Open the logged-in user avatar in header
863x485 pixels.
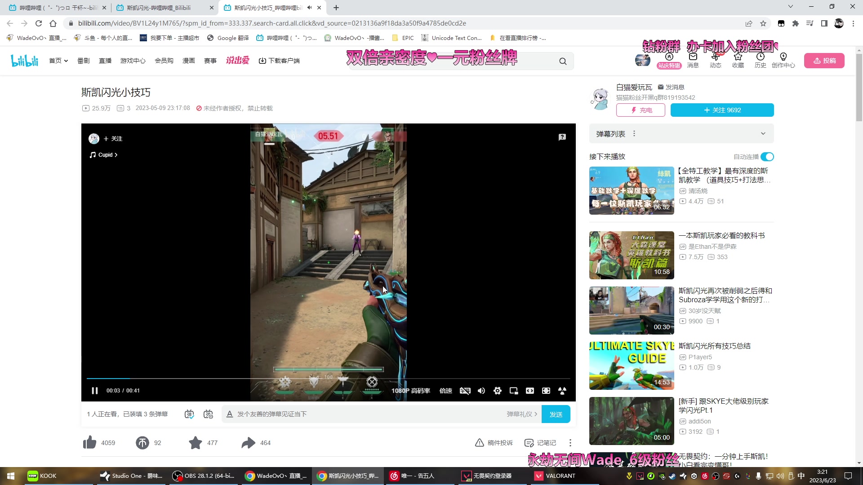click(643, 61)
